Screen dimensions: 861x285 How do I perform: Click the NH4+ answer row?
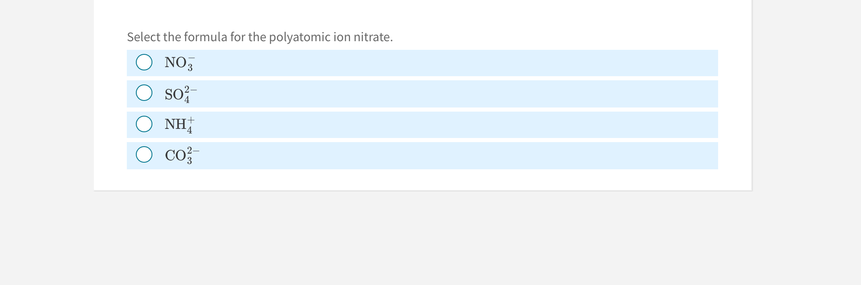click(371, 124)
